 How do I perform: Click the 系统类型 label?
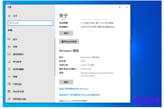[64, 23]
